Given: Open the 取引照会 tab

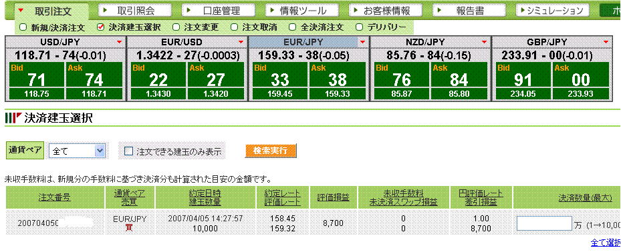Looking at the screenshot, I should coord(134,10).
